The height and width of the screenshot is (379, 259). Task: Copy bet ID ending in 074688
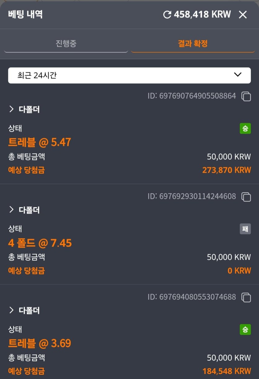(x=246, y=297)
